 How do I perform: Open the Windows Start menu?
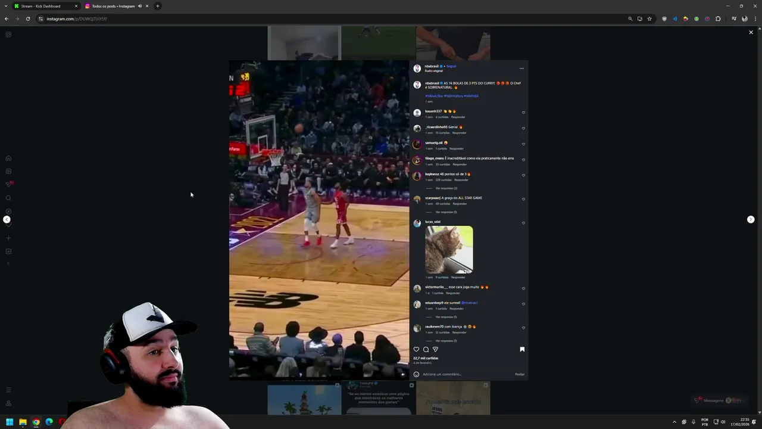point(10,422)
